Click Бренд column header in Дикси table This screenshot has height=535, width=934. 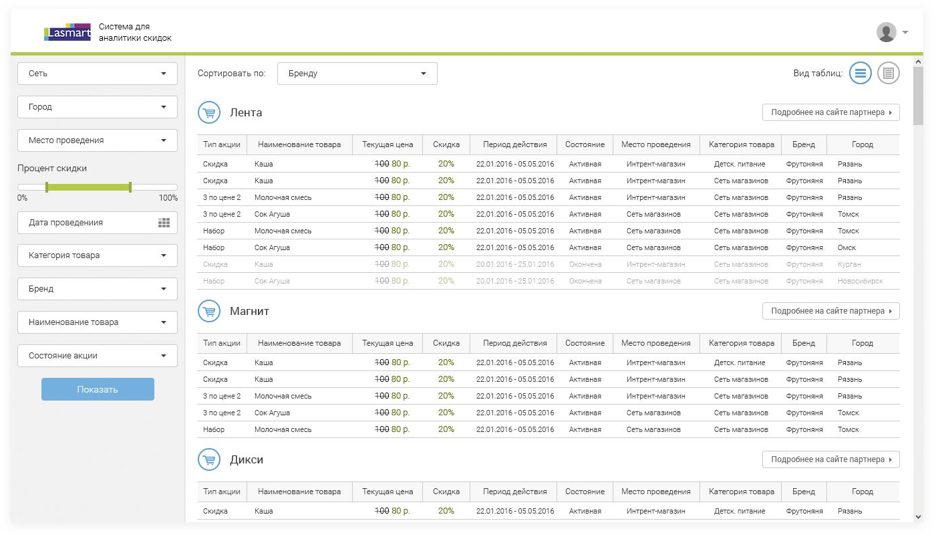click(x=804, y=492)
